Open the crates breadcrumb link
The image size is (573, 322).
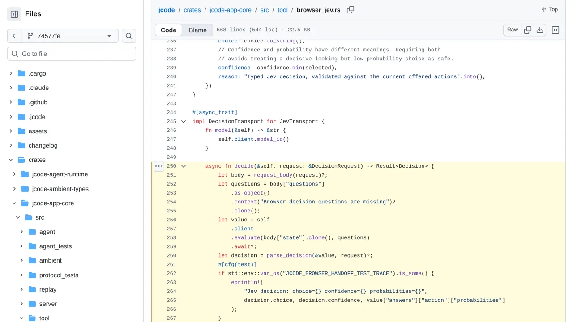click(x=192, y=10)
